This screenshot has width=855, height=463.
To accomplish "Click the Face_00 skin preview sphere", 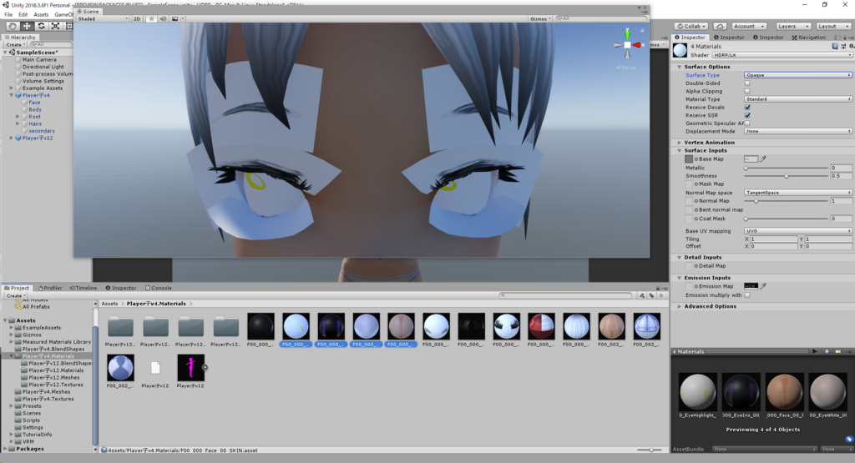I will tap(784, 391).
